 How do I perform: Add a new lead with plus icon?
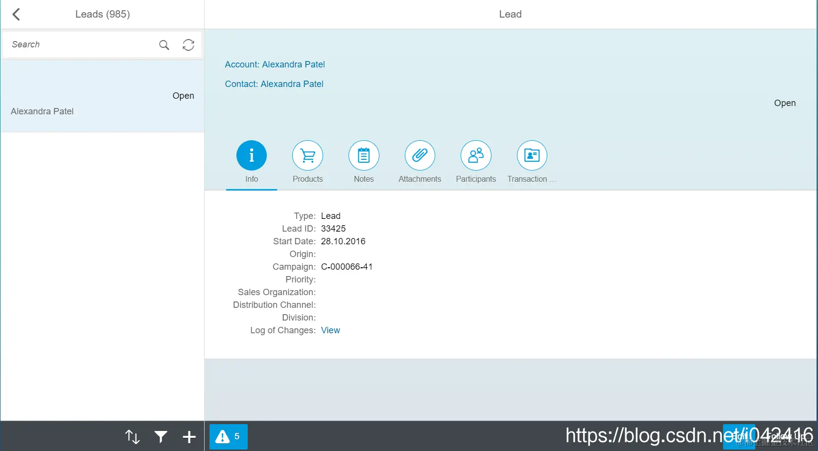tap(189, 437)
